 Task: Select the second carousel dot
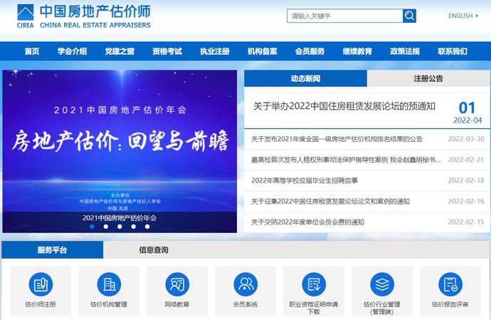[x=106, y=226]
